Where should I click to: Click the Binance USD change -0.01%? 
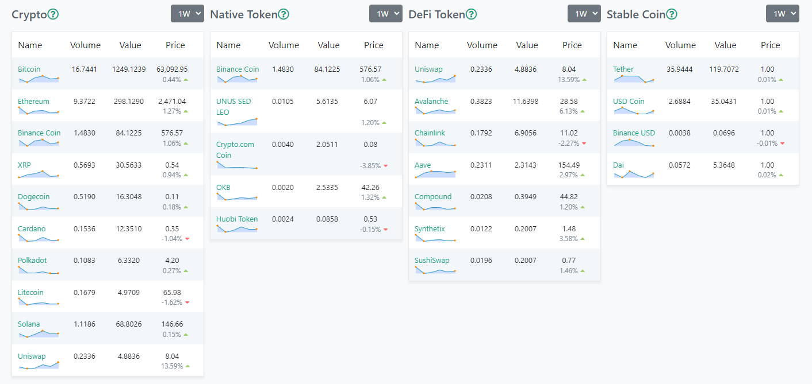pyautogui.click(x=767, y=143)
